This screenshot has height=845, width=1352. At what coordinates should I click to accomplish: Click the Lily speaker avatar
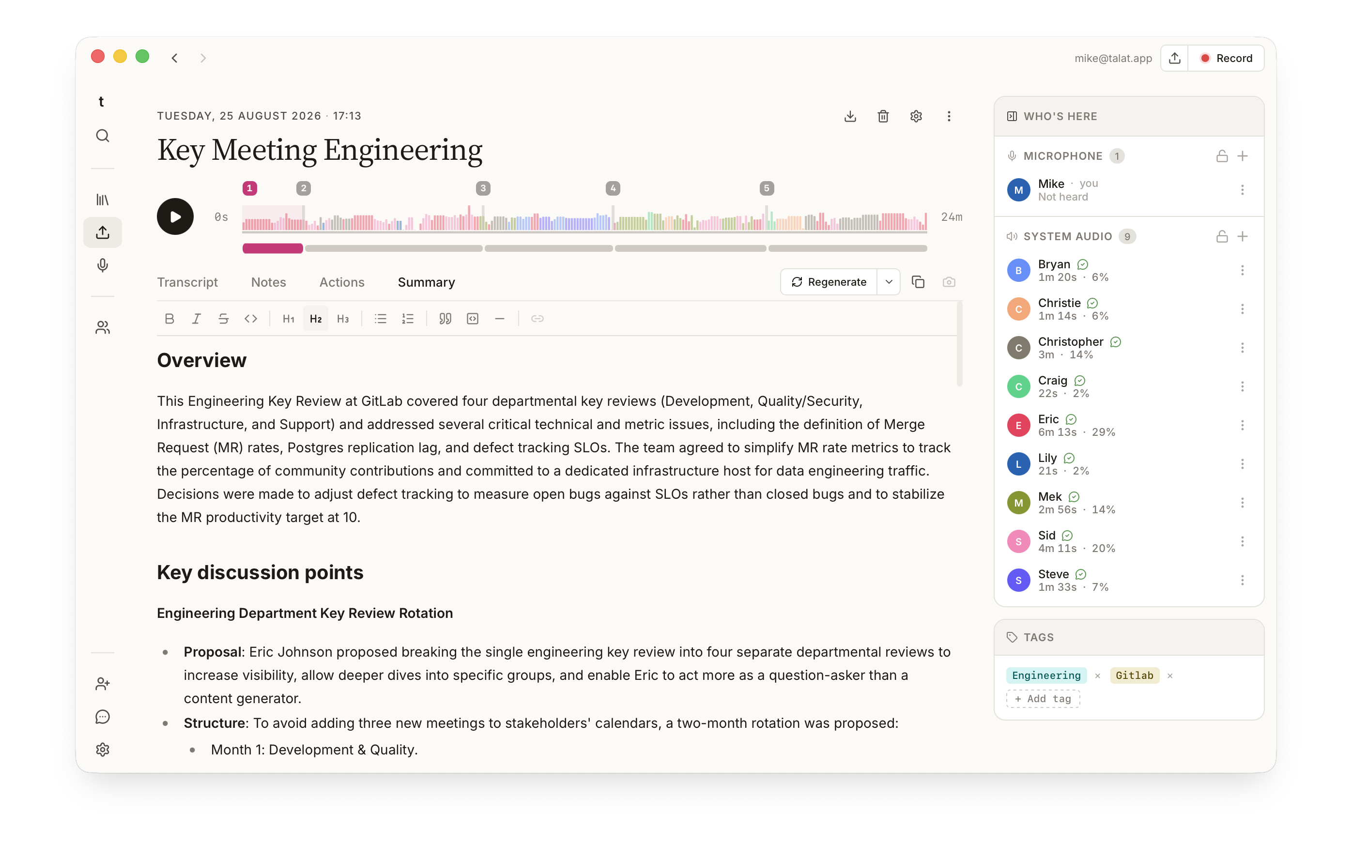coord(1018,464)
